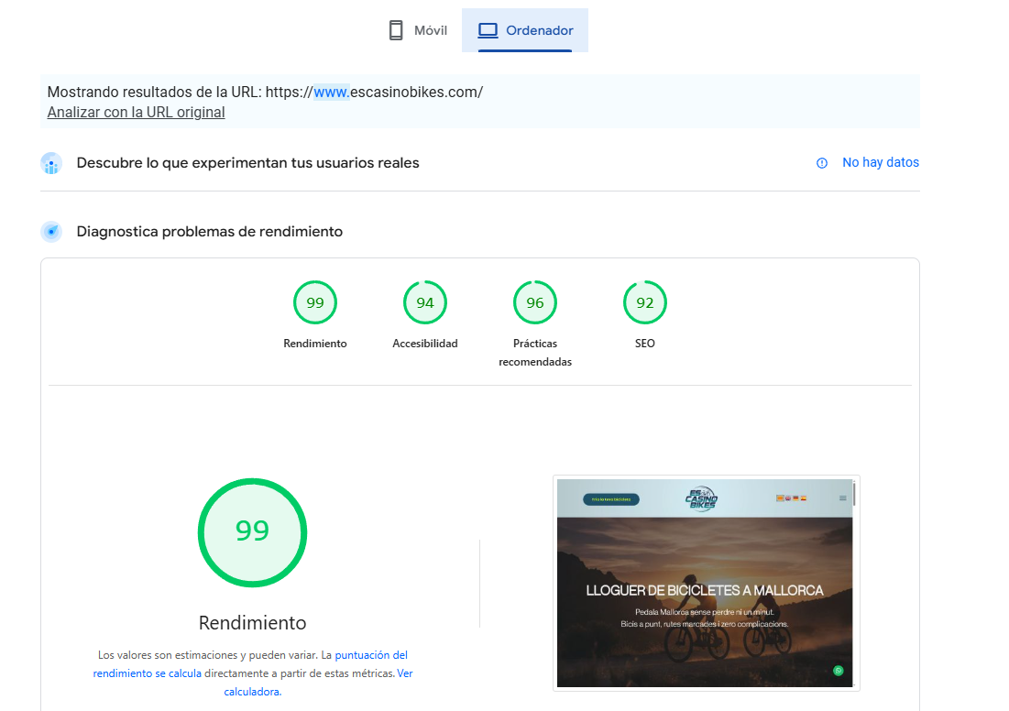Click the smartphone icon beside Móvil

395,29
